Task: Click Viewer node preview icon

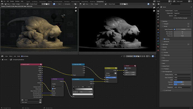Action: click(x=135, y=66)
